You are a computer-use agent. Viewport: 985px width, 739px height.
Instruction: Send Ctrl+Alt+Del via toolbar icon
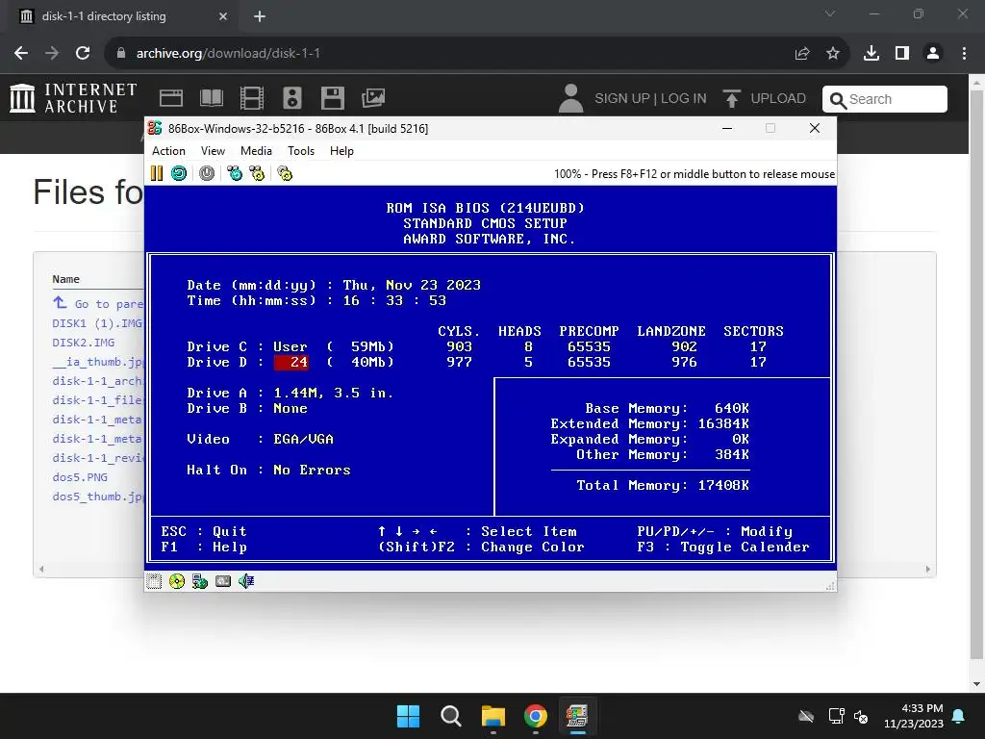coord(235,173)
